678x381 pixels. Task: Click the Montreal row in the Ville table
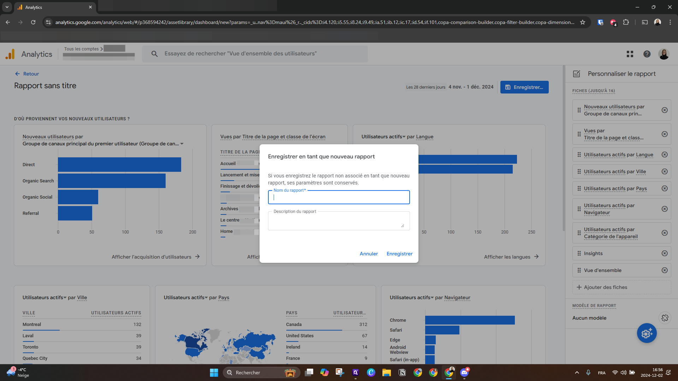click(x=82, y=325)
